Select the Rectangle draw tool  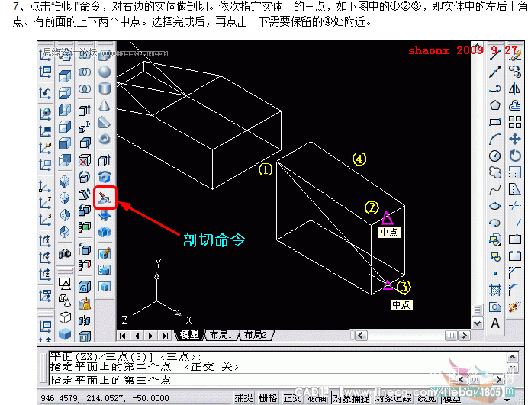coord(495,122)
